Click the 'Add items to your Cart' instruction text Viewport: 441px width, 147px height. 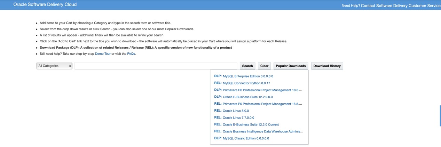point(105,23)
